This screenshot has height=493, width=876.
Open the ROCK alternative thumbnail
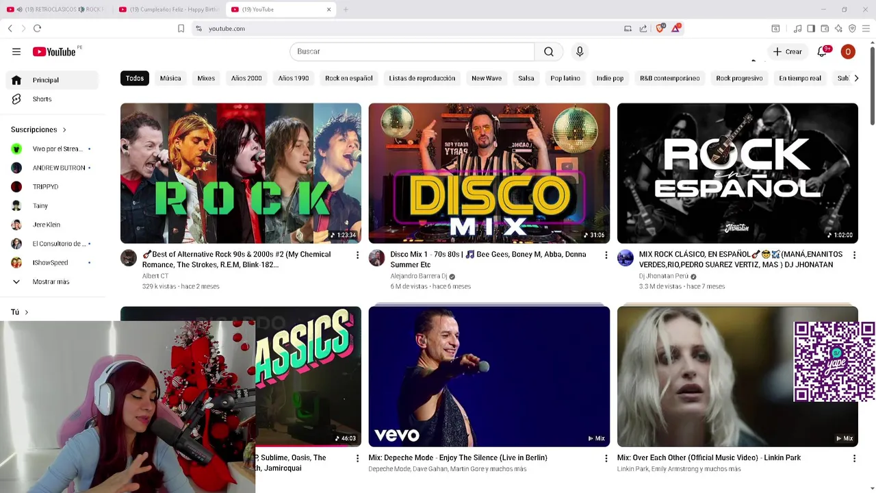pyautogui.click(x=241, y=173)
